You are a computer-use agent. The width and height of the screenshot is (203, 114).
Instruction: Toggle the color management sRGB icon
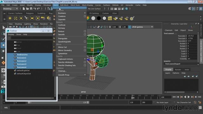point(129,27)
